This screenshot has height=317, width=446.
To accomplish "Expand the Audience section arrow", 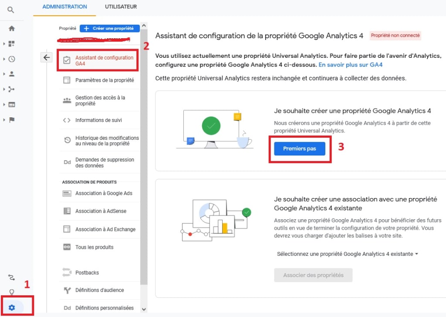I will coord(4,74).
